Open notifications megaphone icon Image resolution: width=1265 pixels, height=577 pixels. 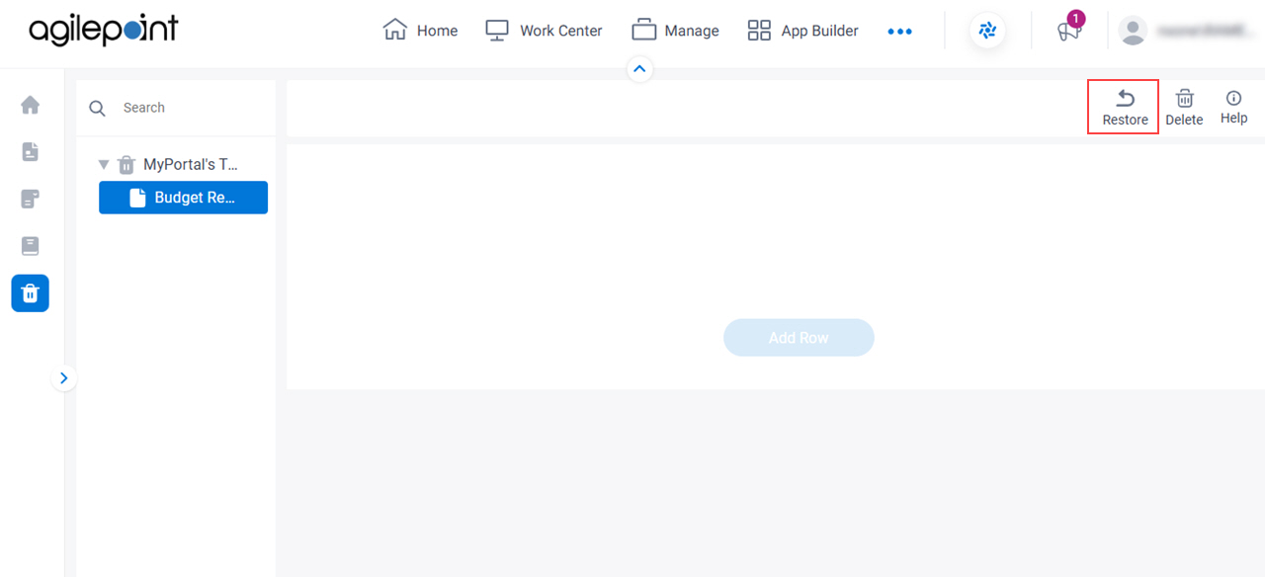(1068, 31)
